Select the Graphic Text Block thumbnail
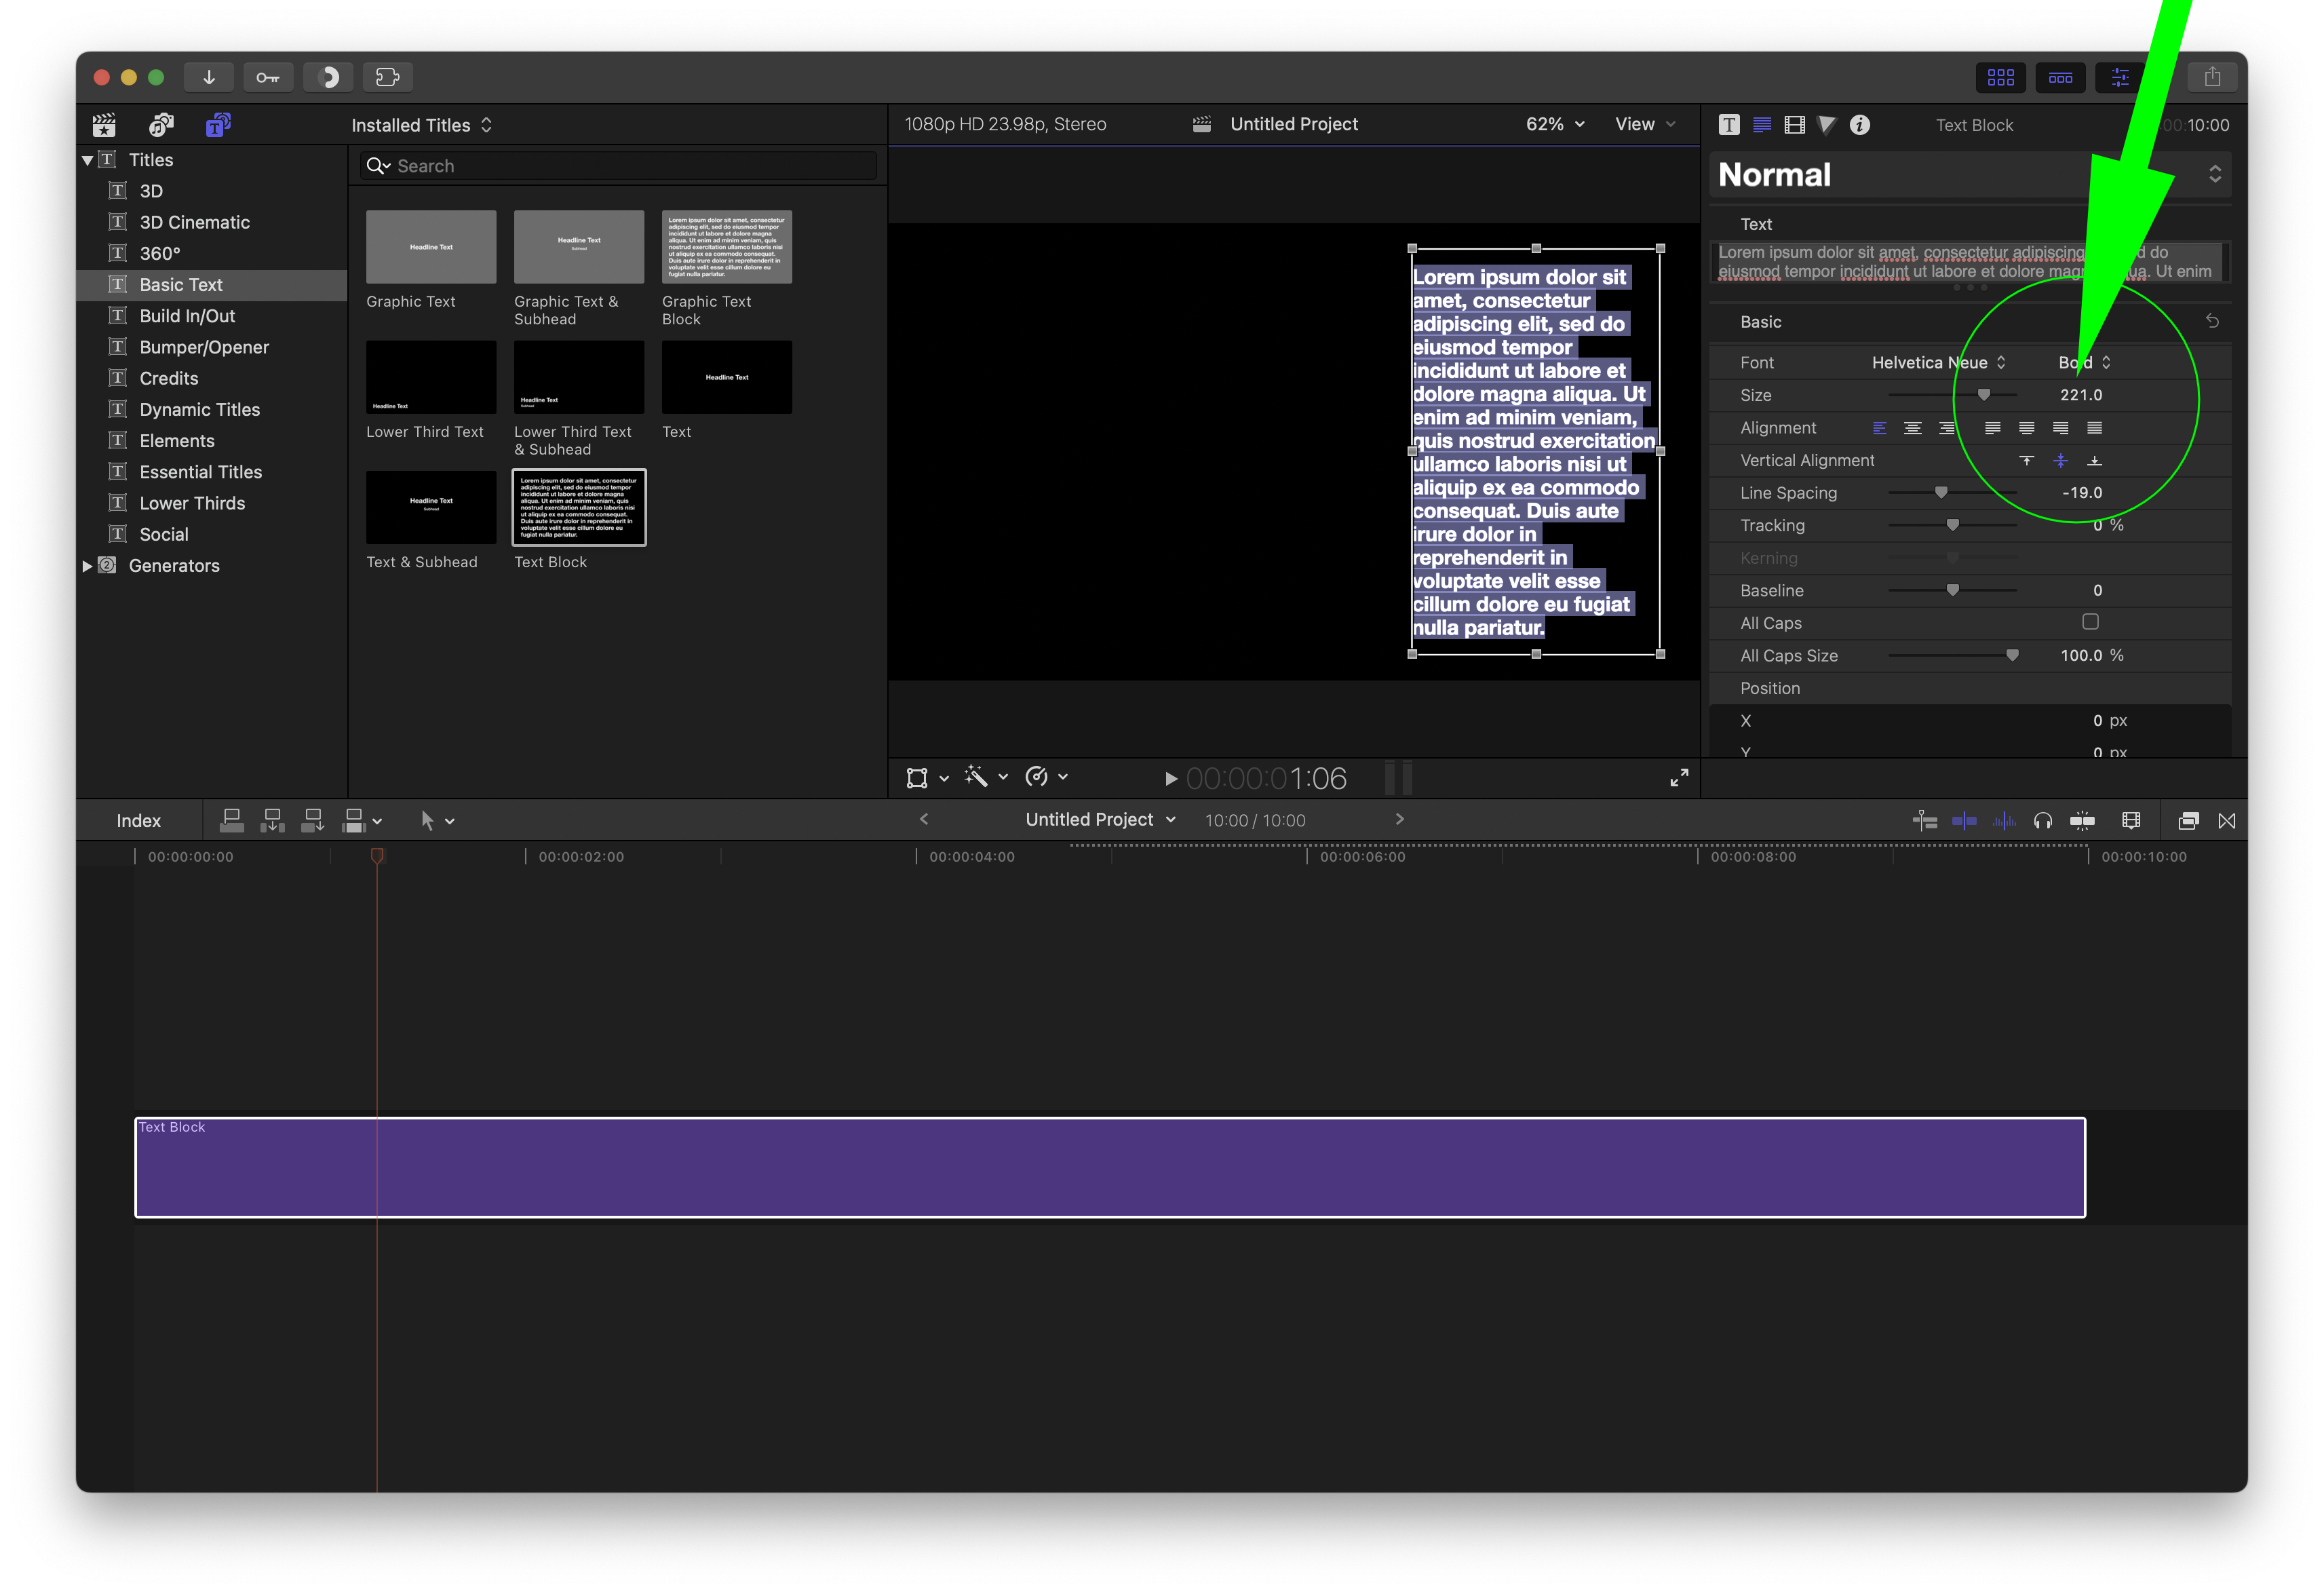Screen dimensions: 2324x1593 click(x=726, y=247)
